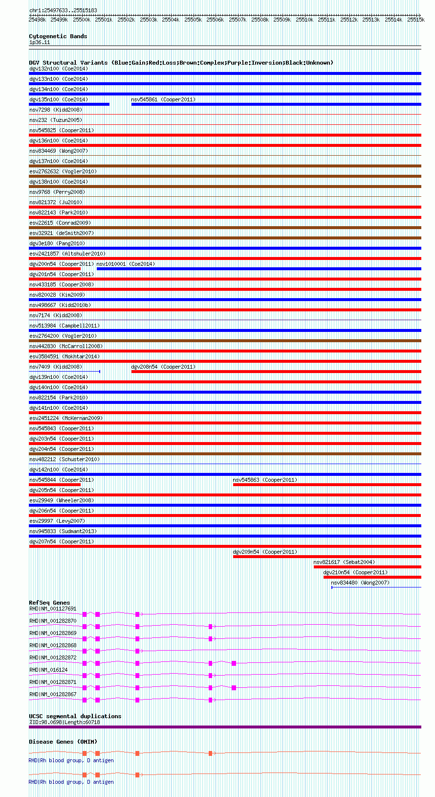Open variant nsv1010001 (Coe2014)
This screenshot has width=435, height=797.
click(126, 264)
